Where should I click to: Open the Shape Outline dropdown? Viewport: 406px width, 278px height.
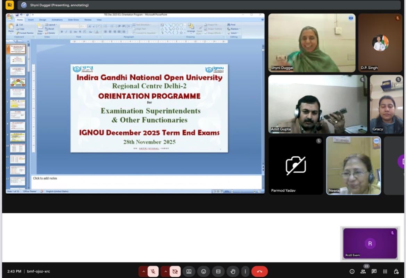tap(213, 29)
